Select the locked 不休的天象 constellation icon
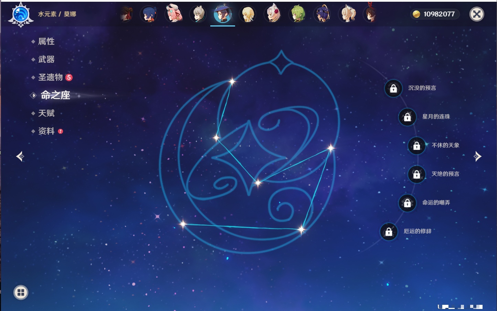The height and width of the screenshot is (311, 497). 416,145
